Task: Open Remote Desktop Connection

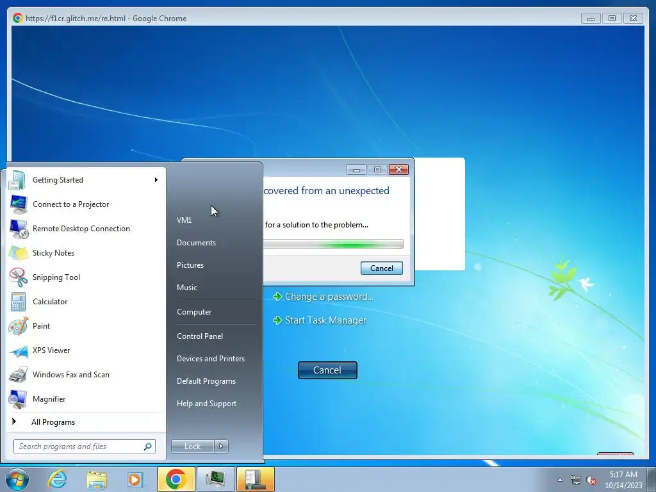Action: pyautogui.click(x=86, y=229)
